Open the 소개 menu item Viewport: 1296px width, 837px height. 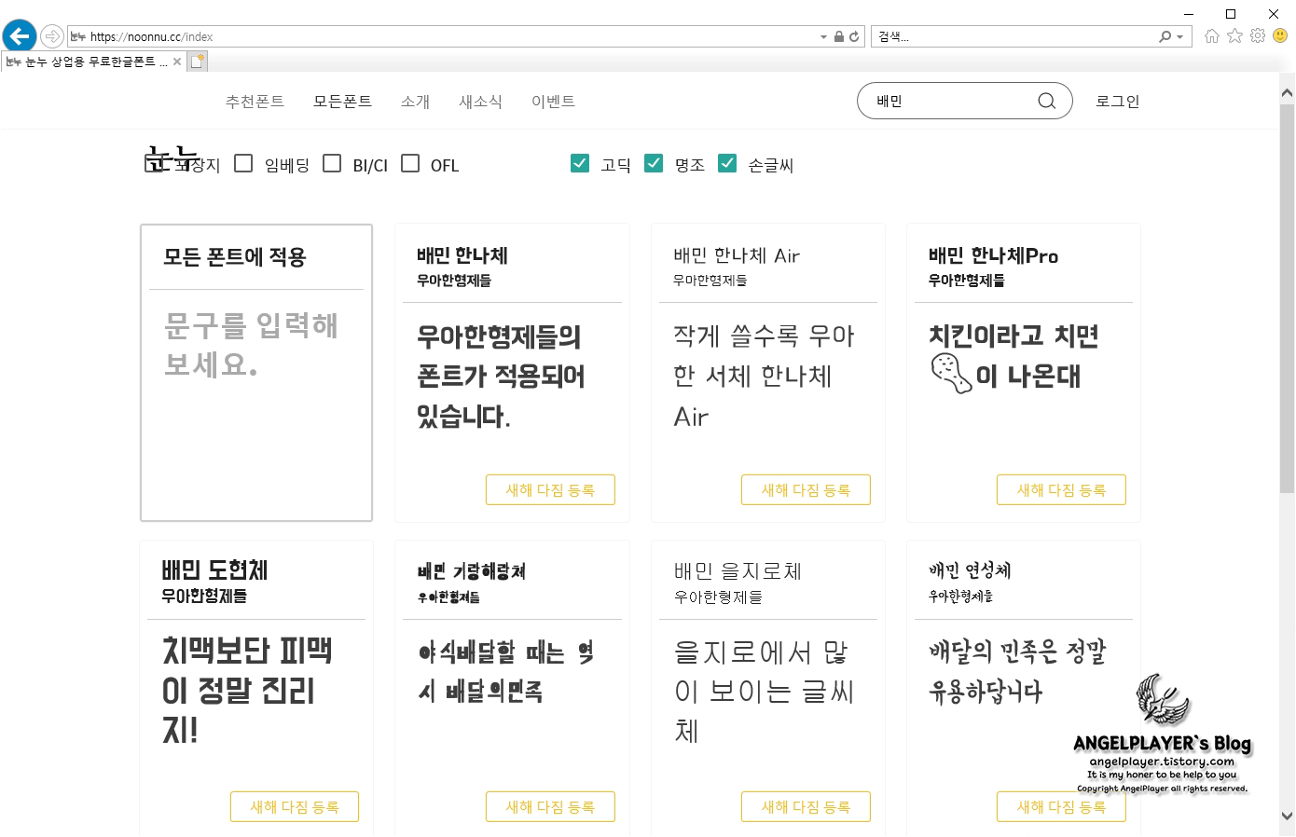click(415, 102)
